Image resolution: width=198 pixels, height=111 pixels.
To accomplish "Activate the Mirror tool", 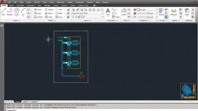I will (x=49, y=13).
